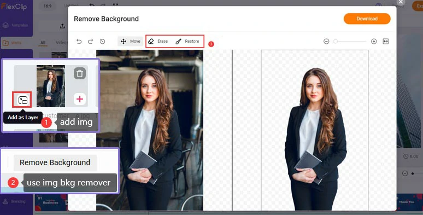Click the timeline zoom out minus icon
The height and width of the screenshot is (215, 423).
405,173
